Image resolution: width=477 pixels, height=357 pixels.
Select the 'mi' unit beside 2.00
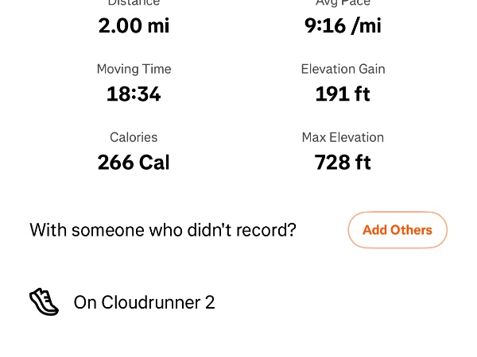click(158, 25)
